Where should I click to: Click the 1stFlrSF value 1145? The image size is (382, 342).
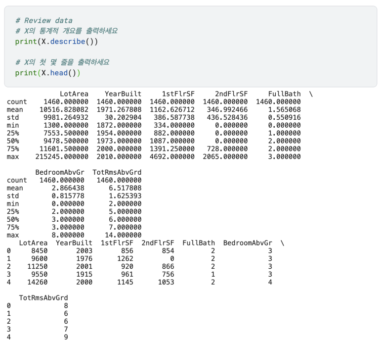(125, 282)
